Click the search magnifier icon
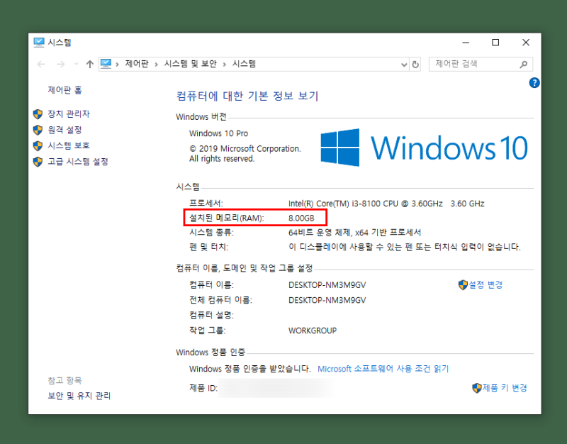Image resolution: width=567 pixels, height=444 pixels. point(523,65)
